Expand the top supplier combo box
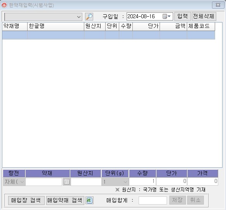The height and width of the screenshot is (210, 226). (x=79, y=17)
